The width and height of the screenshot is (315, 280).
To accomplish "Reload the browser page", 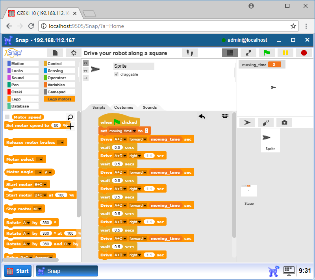I will [31, 26].
